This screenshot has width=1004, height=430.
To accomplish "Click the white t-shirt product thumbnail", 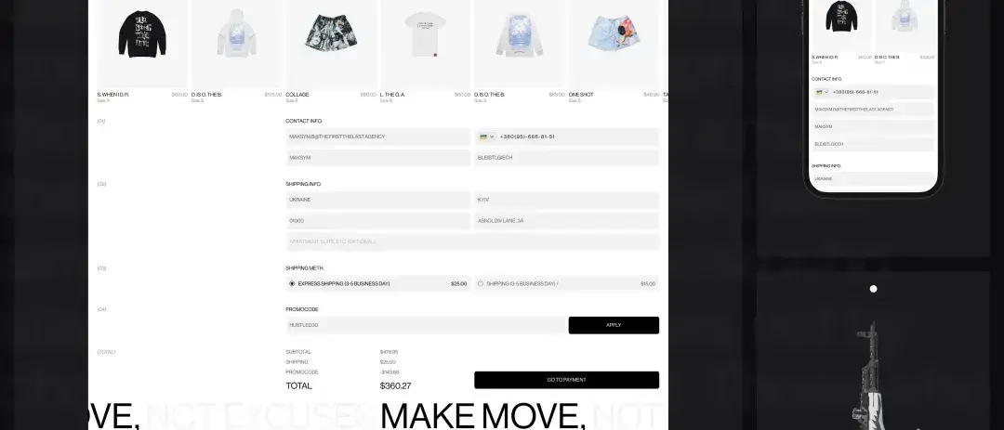I will coord(425,44).
